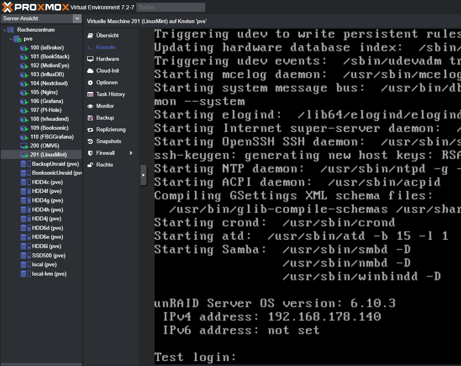The height and width of the screenshot is (366, 461).
Task: Select container 106 (Grafana)
Action: (x=41, y=101)
